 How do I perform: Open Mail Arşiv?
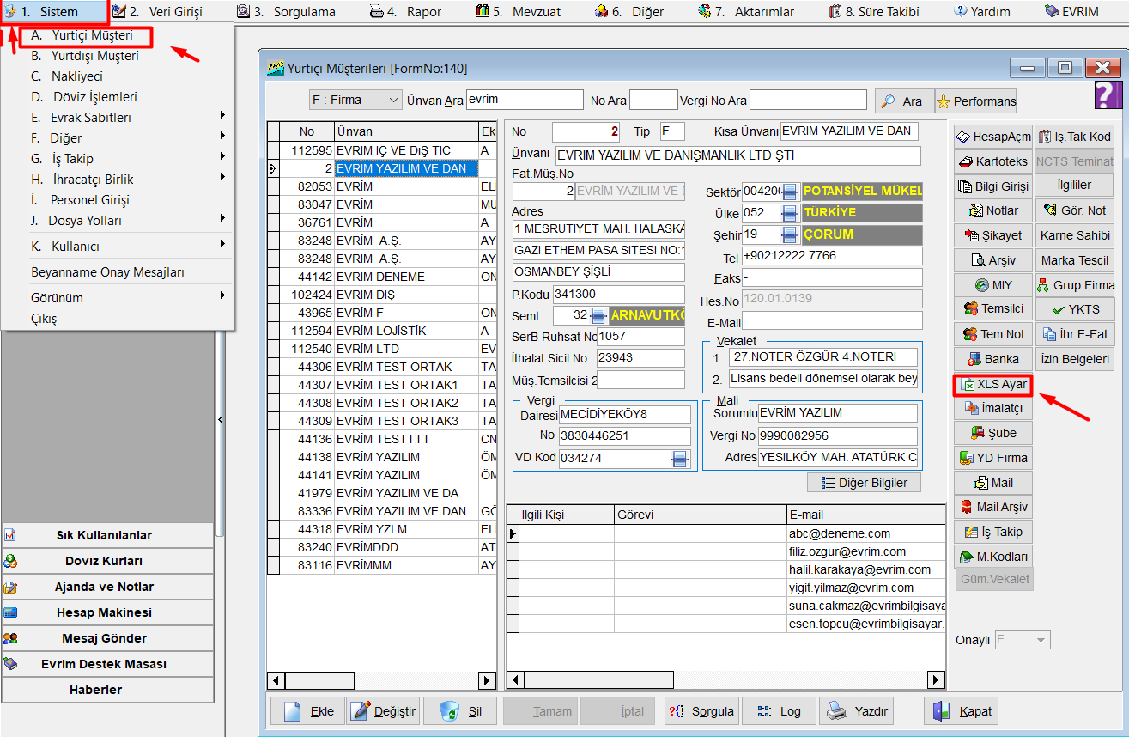click(992, 508)
